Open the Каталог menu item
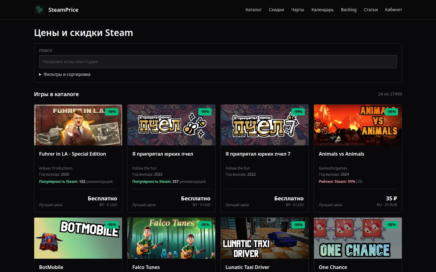Screen dimensions: 436x272 pyautogui.click(x=253, y=10)
